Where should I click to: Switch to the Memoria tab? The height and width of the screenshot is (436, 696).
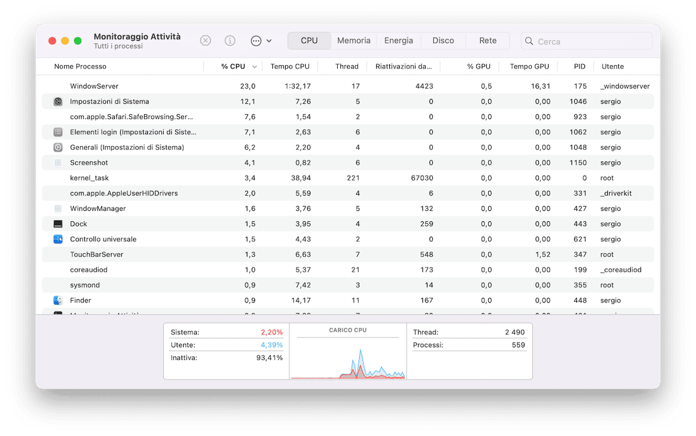click(x=354, y=41)
